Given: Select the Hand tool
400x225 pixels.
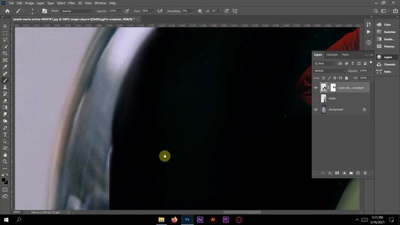Looking at the screenshot, I should pos(5,155).
